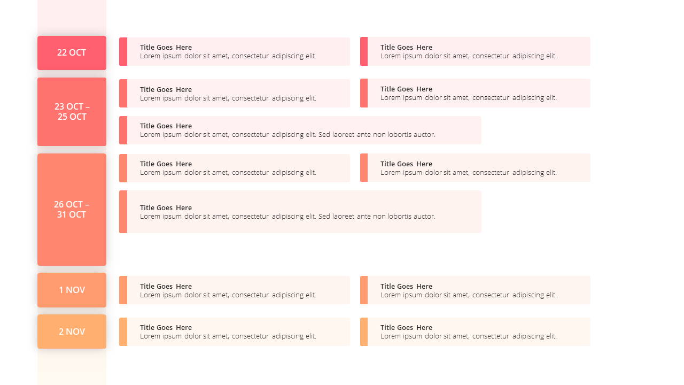This screenshot has width=684, height=385.
Task: Select the upper right card in 26 OCT – 31 OCT row
Action: coord(475,167)
